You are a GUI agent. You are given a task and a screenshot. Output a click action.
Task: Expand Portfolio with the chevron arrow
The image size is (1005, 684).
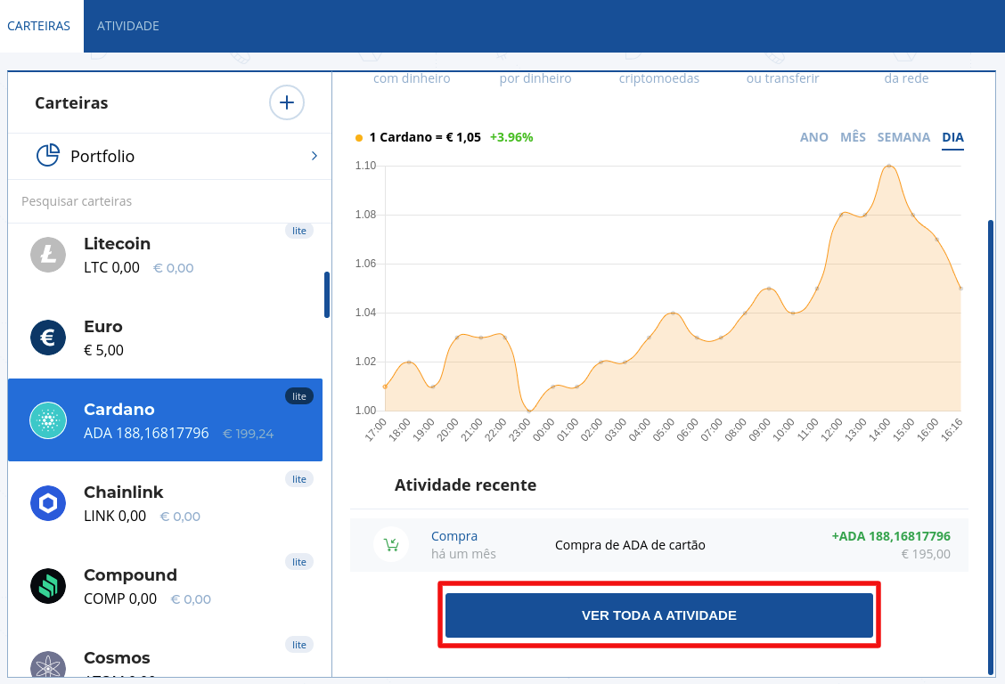tap(314, 156)
